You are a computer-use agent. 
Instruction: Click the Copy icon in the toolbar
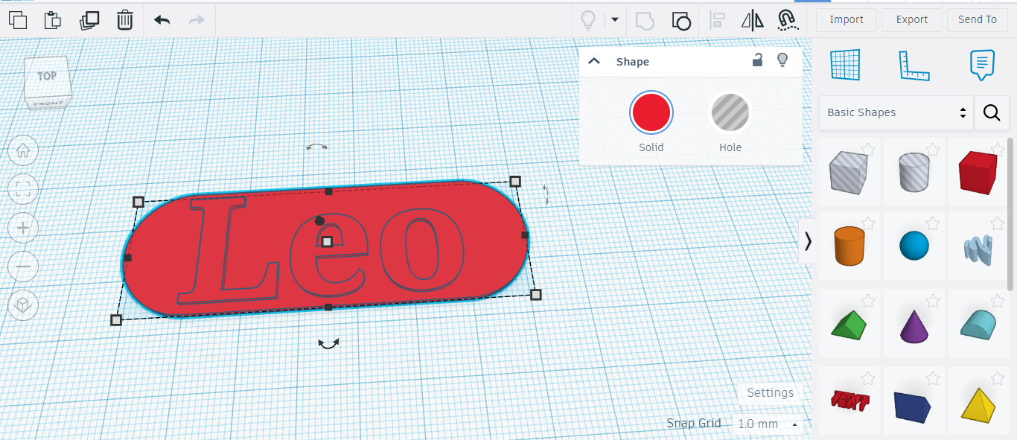17,20
